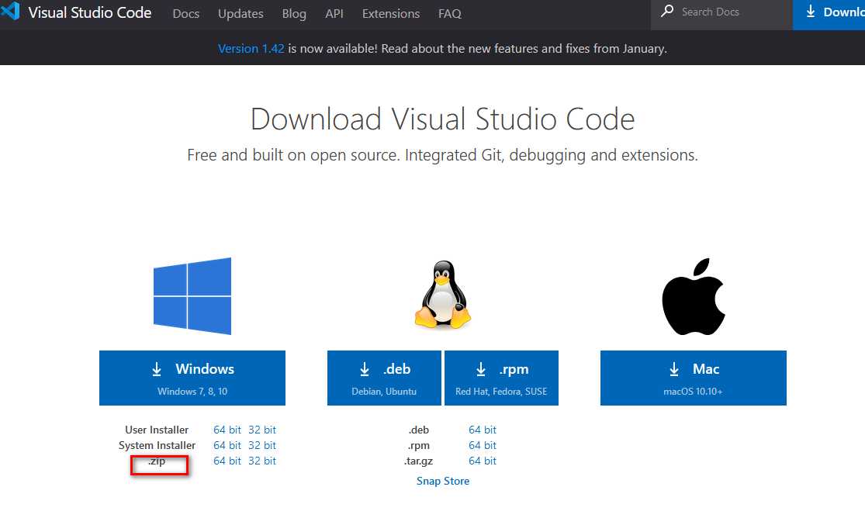Screen dimensions: 865x518
Task: Open the Docs navigation item
Action: coord(186,14)
